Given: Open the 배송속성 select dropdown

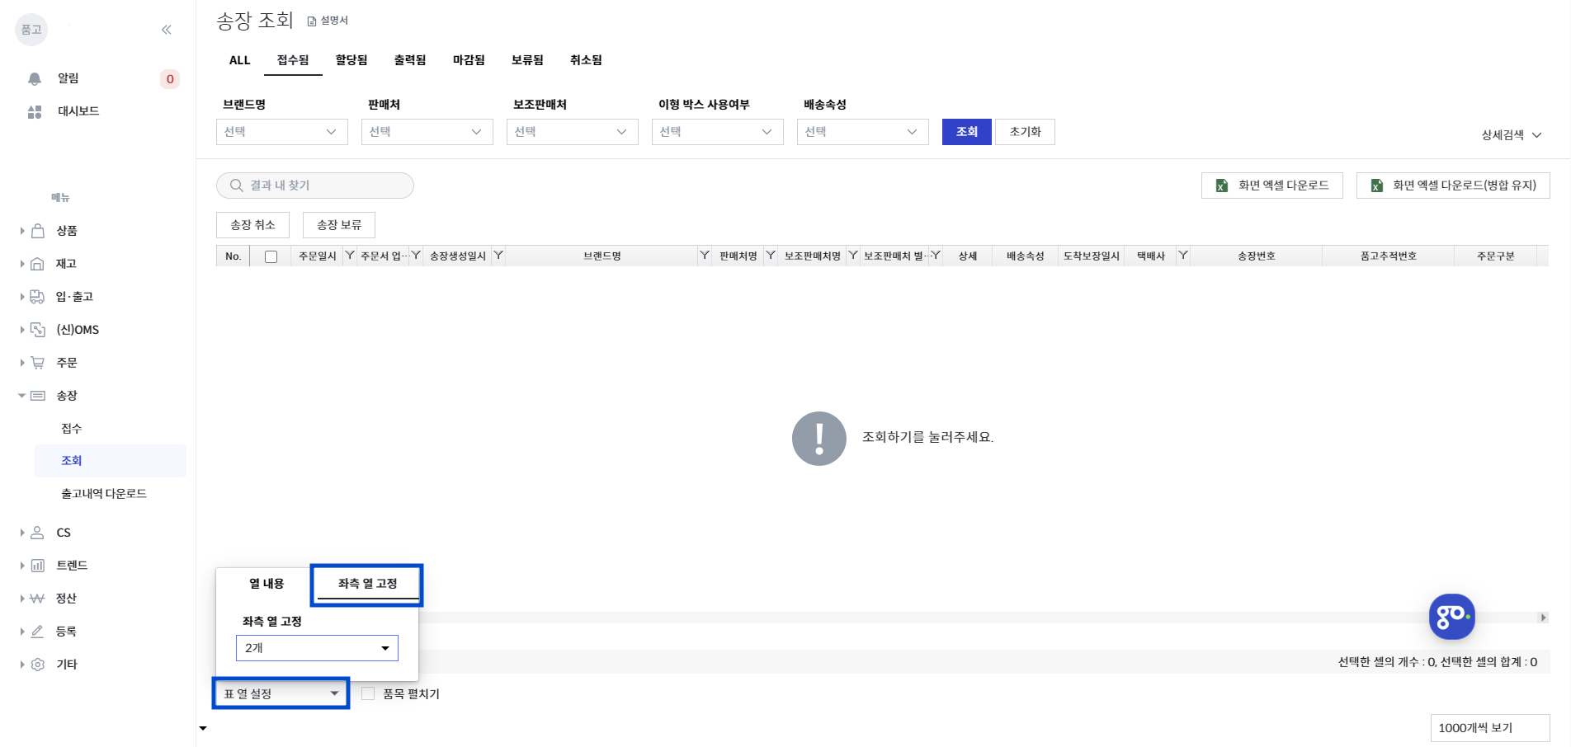Looking at the screenshot, I should pyautogui.click(x=863, y=132).
